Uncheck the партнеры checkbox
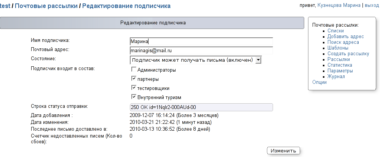This screenshot has width=380, height=157. (x=134, y=78)
